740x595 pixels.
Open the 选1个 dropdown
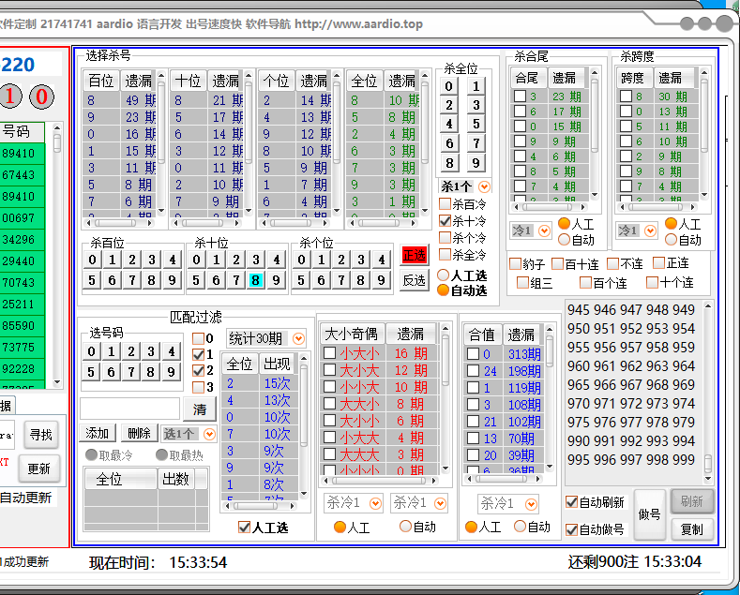209,434
